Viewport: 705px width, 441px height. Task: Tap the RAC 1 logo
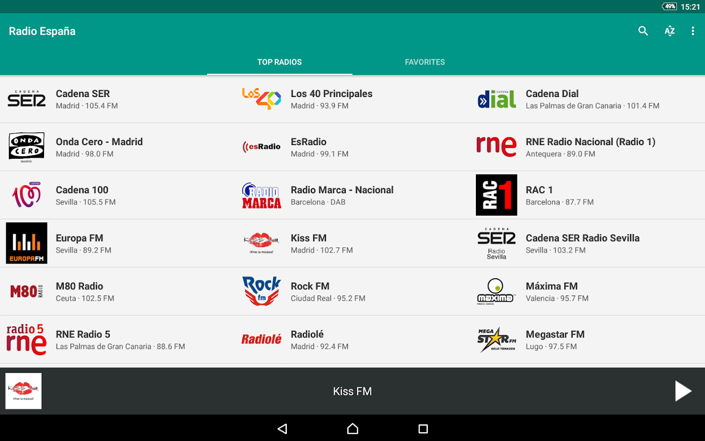(x=496, y=195)
